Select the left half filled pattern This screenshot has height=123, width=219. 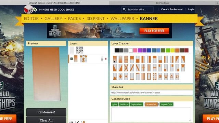pyautogui.click(x=143, y=59)
